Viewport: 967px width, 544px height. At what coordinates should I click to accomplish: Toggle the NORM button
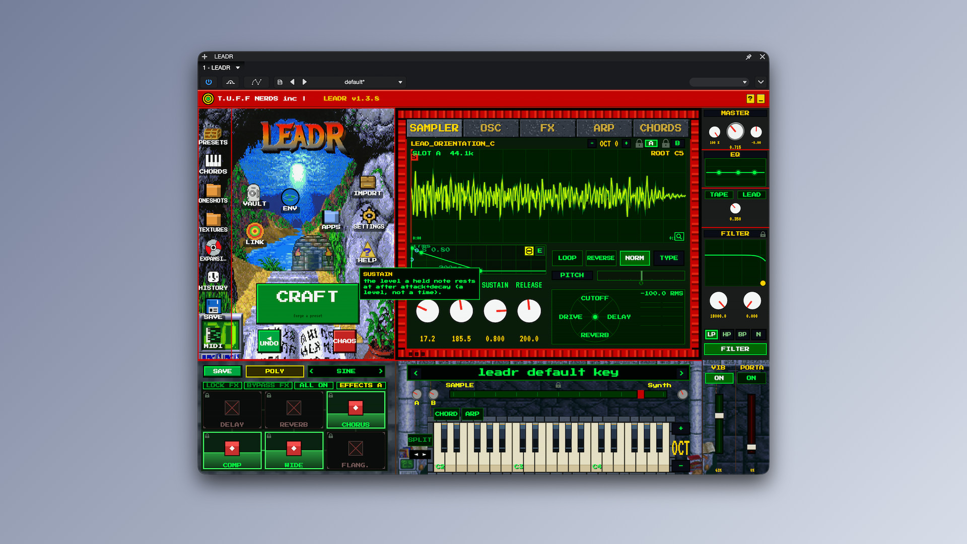coord(635,258)
